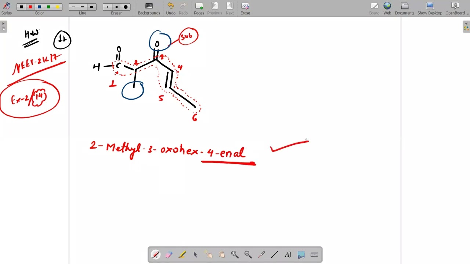470x264 pixels.
Task: Open the OpenBoard menu
Action: click(x=456, y=8)
